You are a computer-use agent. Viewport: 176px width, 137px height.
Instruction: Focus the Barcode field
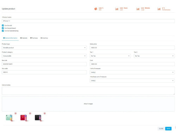click(x=44, y=64)
